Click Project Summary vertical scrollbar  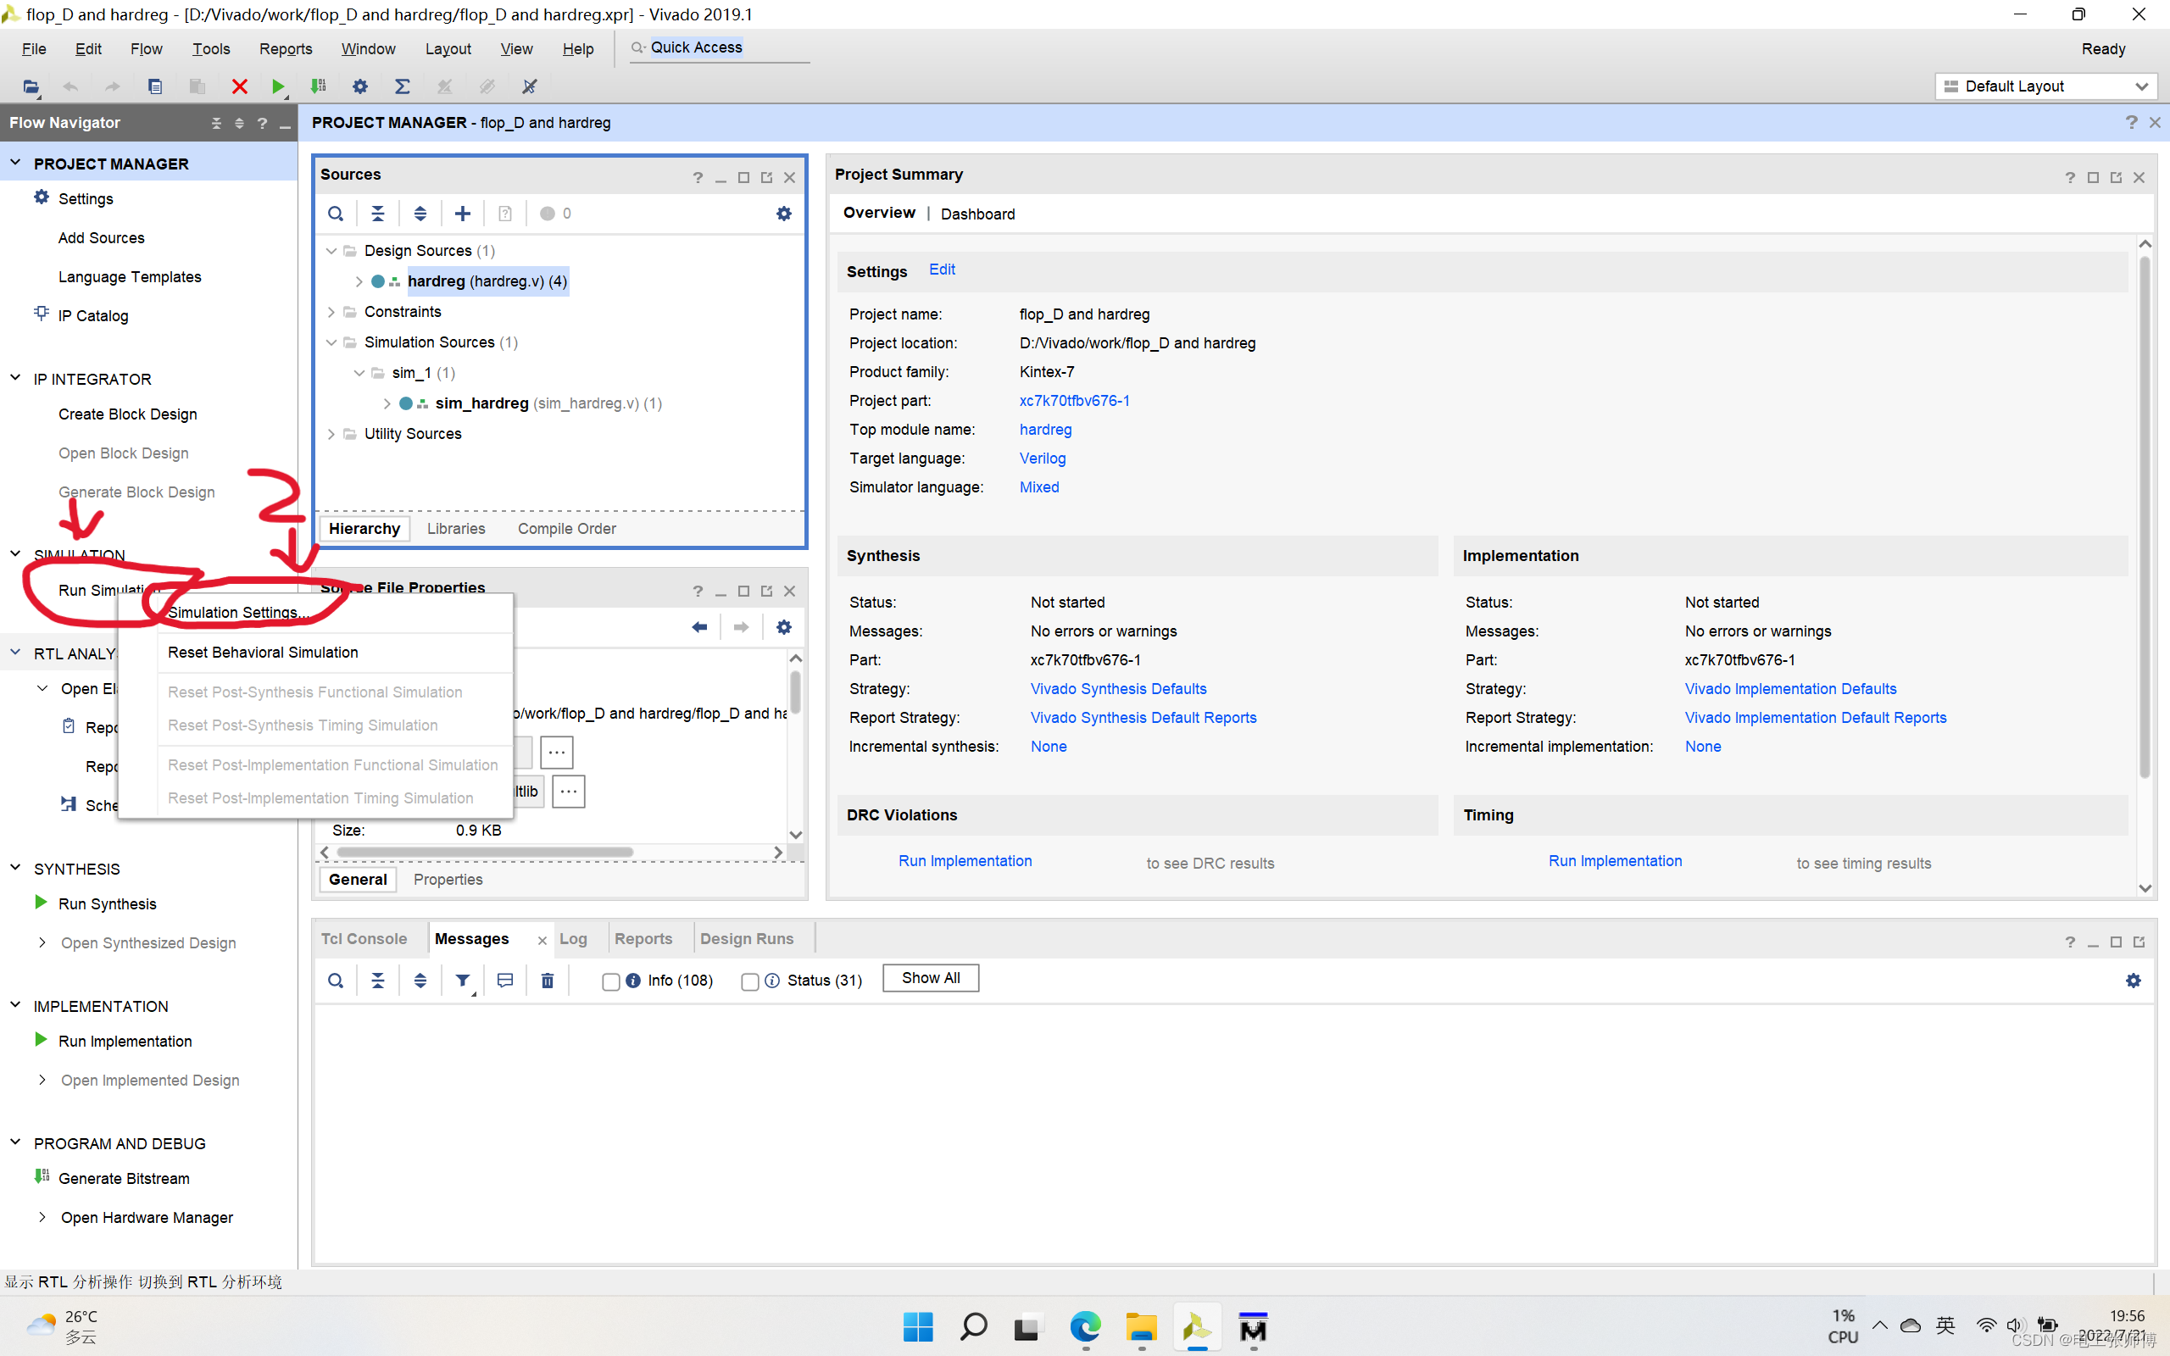2145,518
